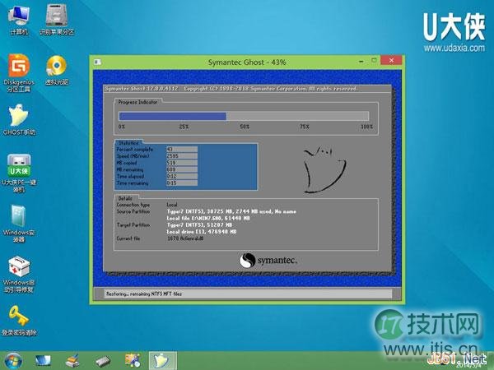
Task: Click the MB remaining value 689
Action: [x=182, y=169]
